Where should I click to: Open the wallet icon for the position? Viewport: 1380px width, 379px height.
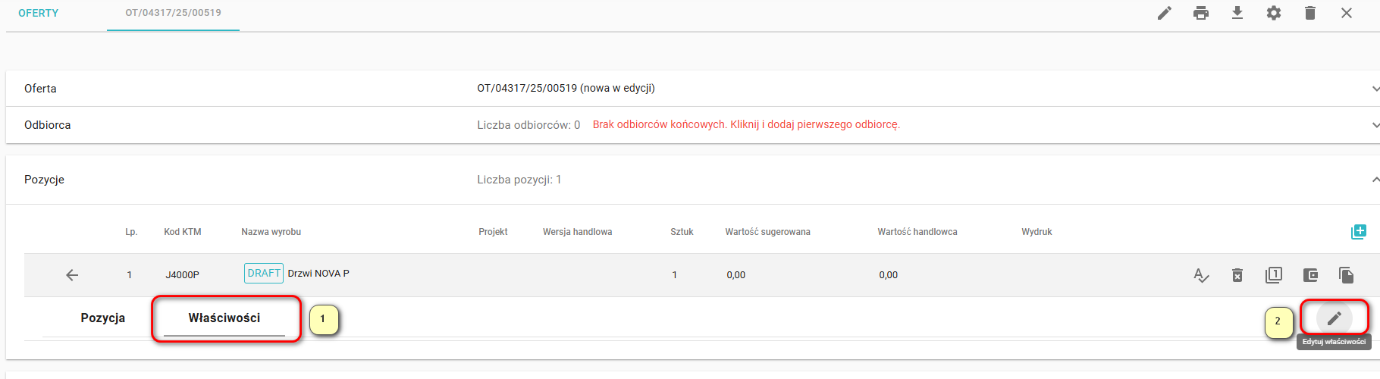click(1310, 275)
